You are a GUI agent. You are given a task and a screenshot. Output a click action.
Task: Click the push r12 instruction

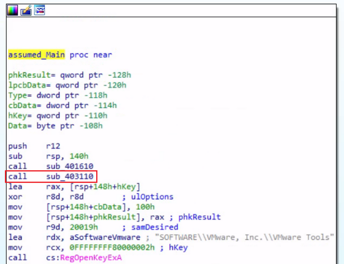(x=34, y=146)
